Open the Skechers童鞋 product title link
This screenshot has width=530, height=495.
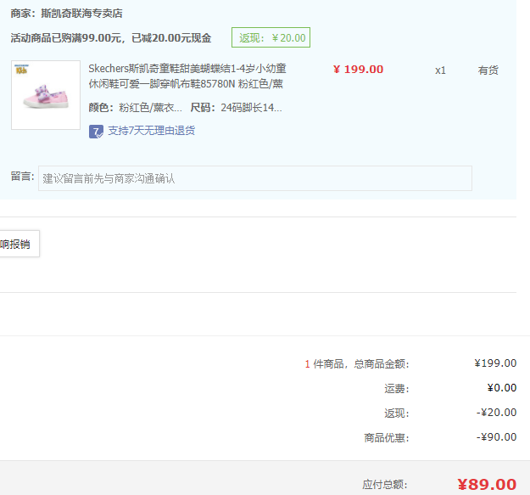click(x=187, y=76)
